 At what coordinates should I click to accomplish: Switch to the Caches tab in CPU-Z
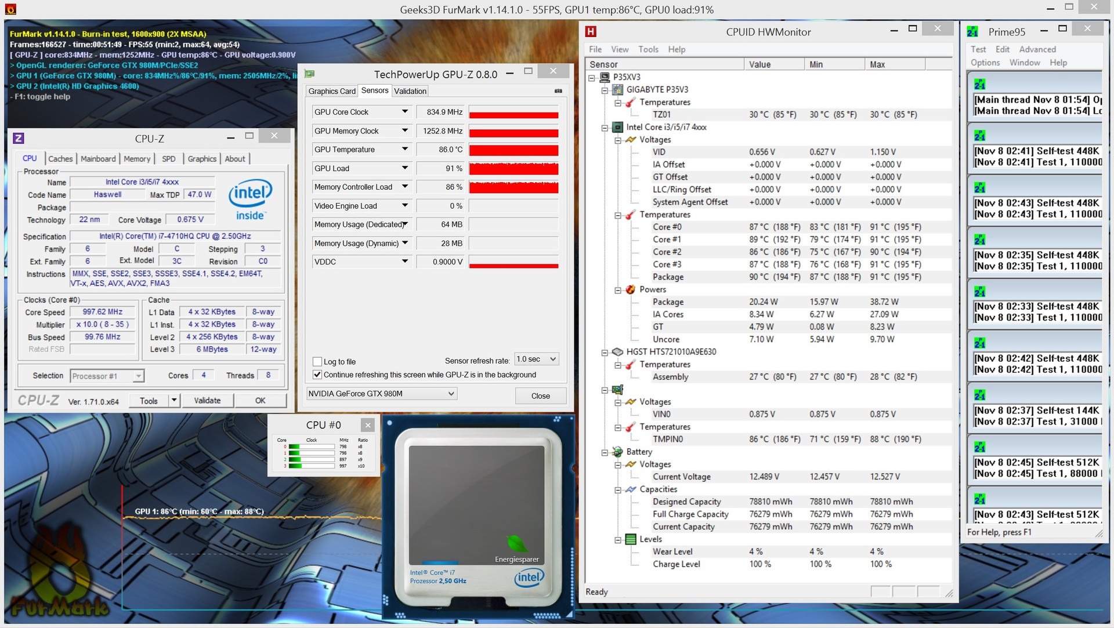coord(60,159)
